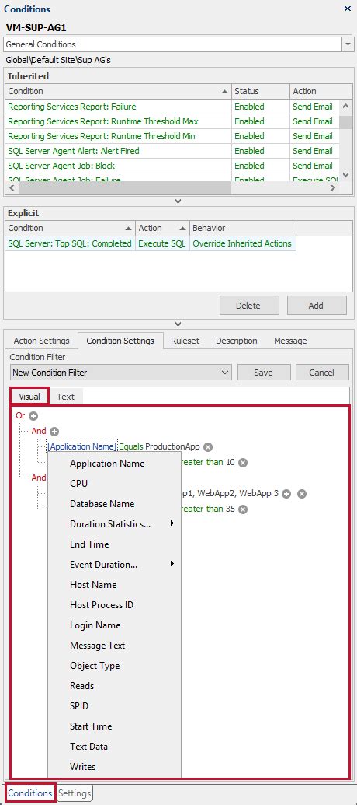The height and width of the screenshot is (805, 357).
Task: Delete the selected explicit condition
Action: (248, 306)
